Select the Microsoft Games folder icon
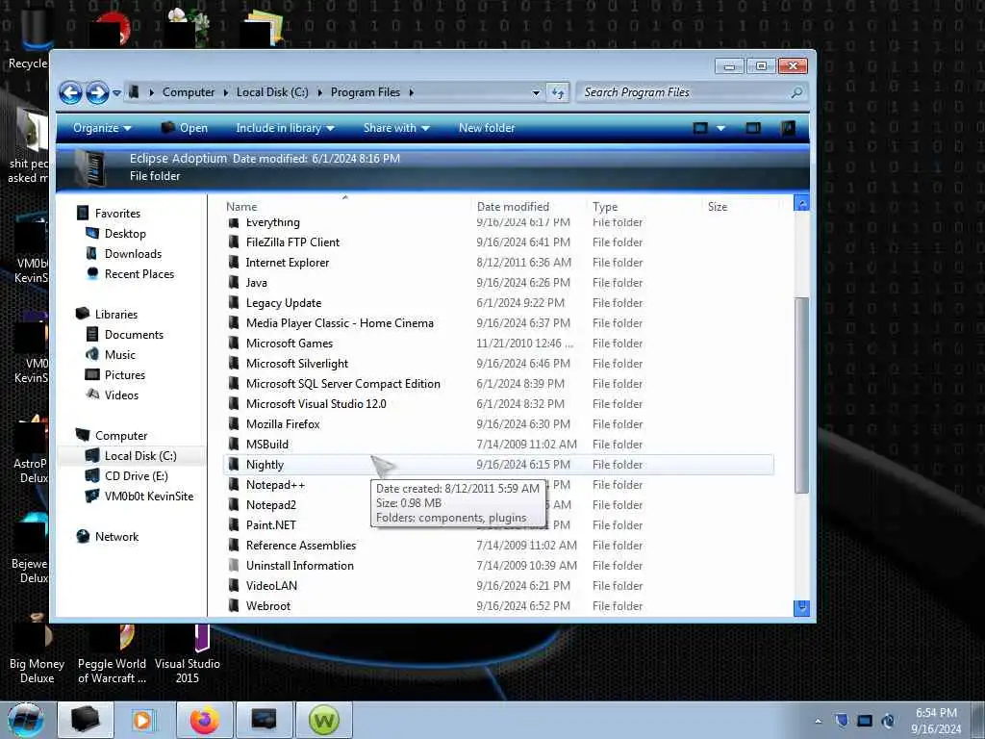The width and height of the screenshot is (985, 739). tap(234, 344)
